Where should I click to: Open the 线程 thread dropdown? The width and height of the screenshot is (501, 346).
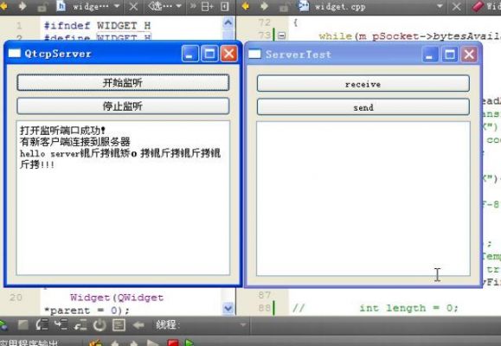(x=243, y=325)
